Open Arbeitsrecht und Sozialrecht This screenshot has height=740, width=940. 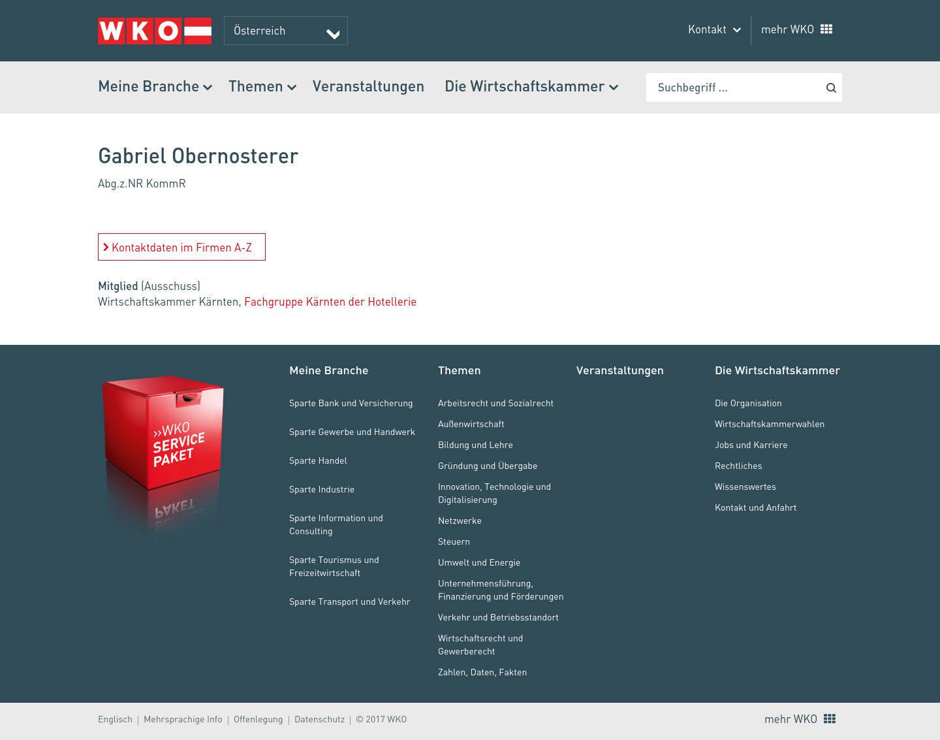(x=496, y=403)
